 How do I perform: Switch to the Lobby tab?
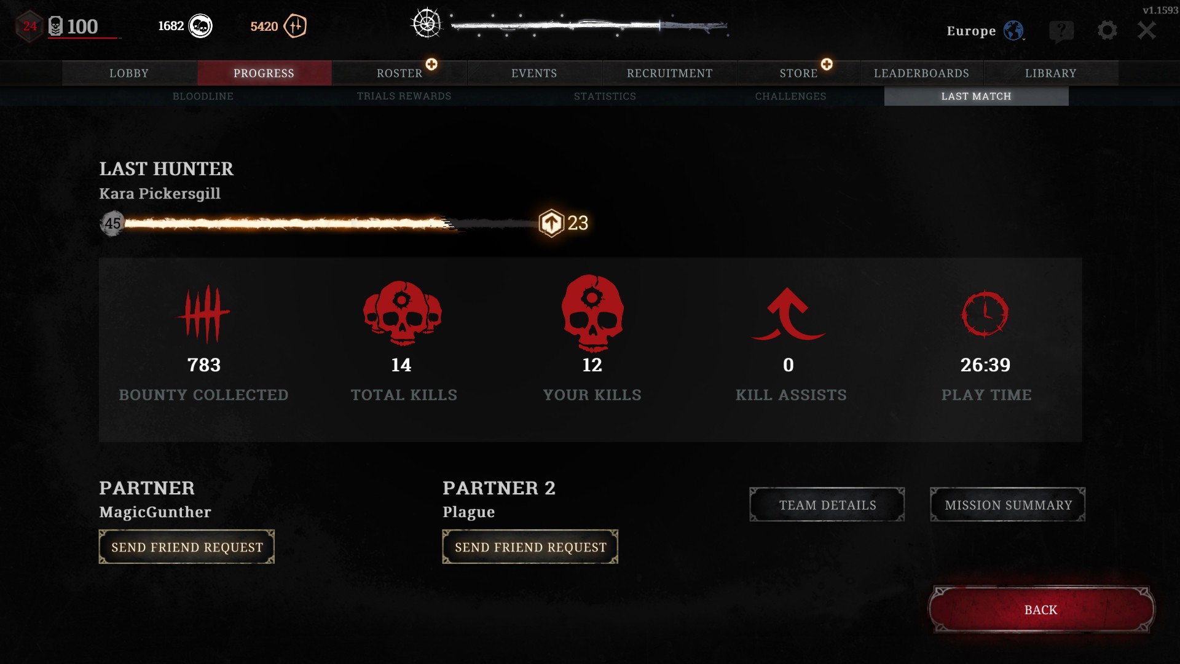click(x=129, y=73)
